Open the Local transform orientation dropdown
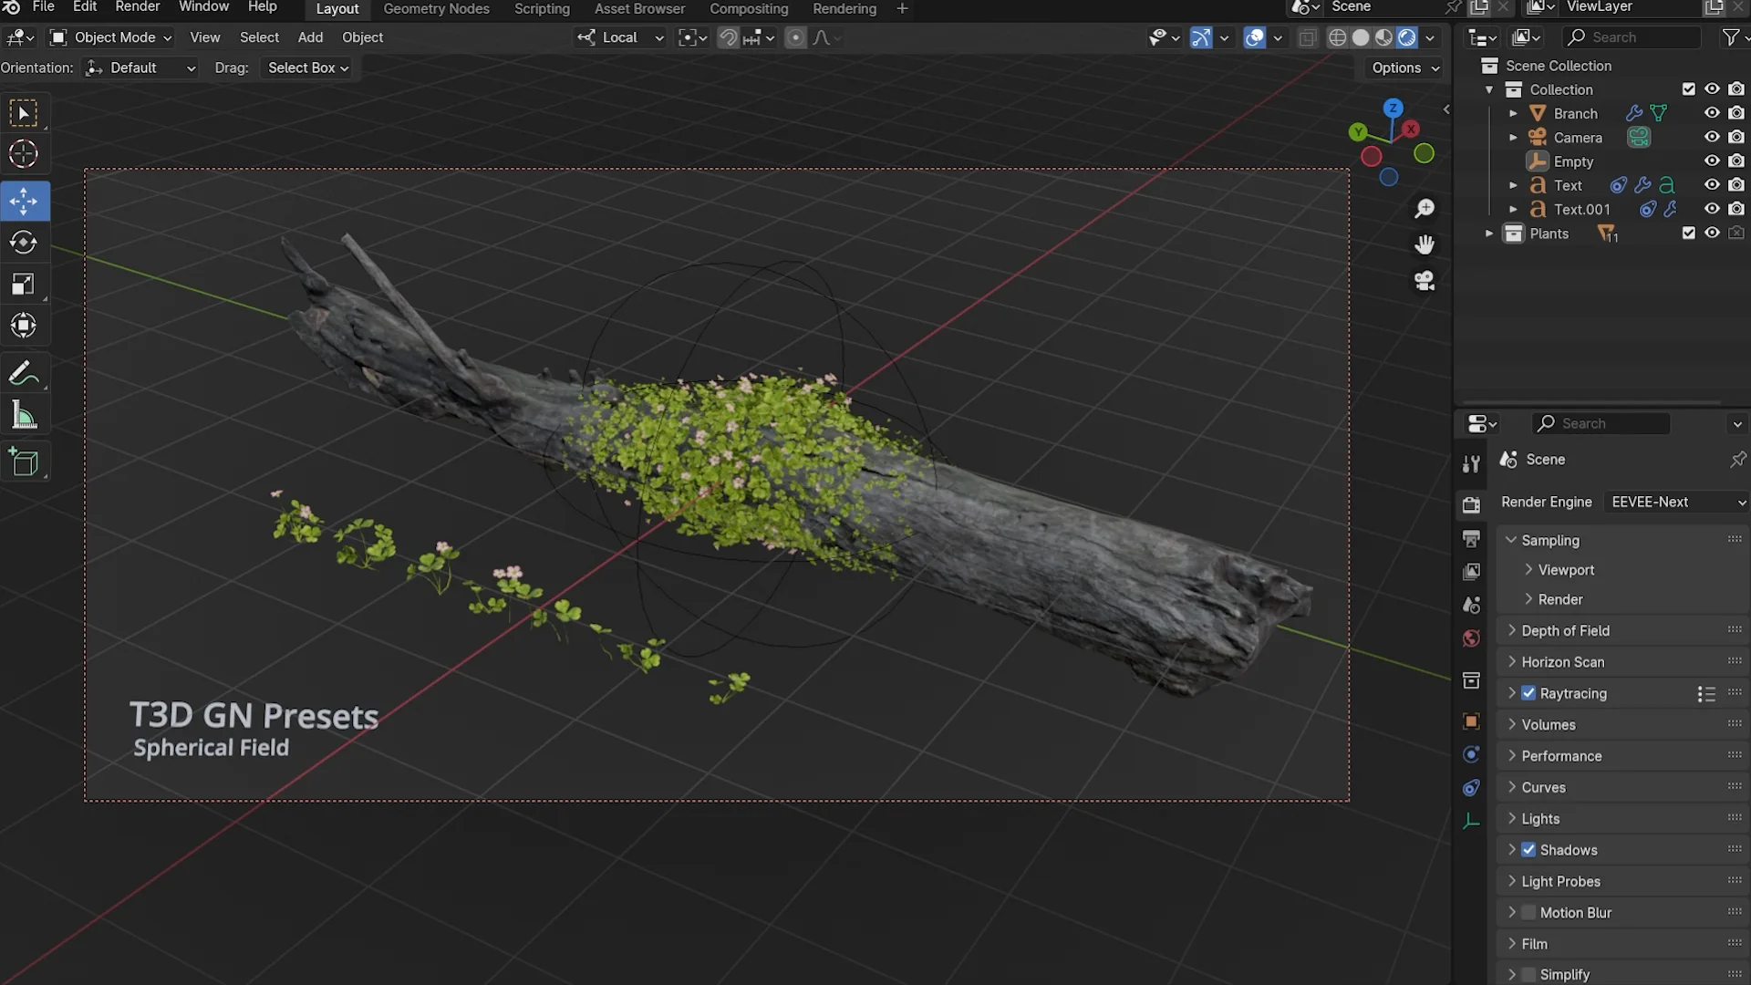This screenshot has height=985, width=1751. click(x=620, y=37)
